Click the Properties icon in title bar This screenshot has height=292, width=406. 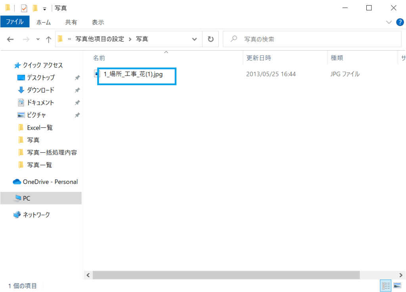coord(24,8)
